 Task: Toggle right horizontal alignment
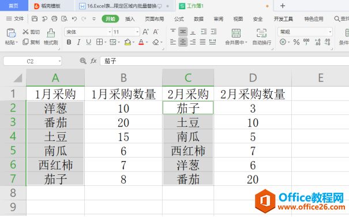193,42
